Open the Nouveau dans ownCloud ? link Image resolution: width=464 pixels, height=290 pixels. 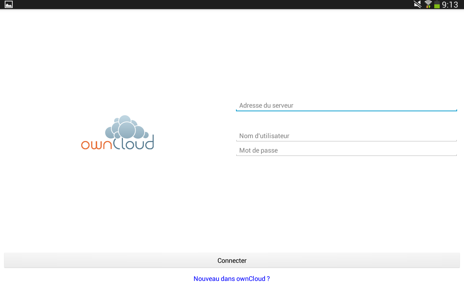[232, 279]
